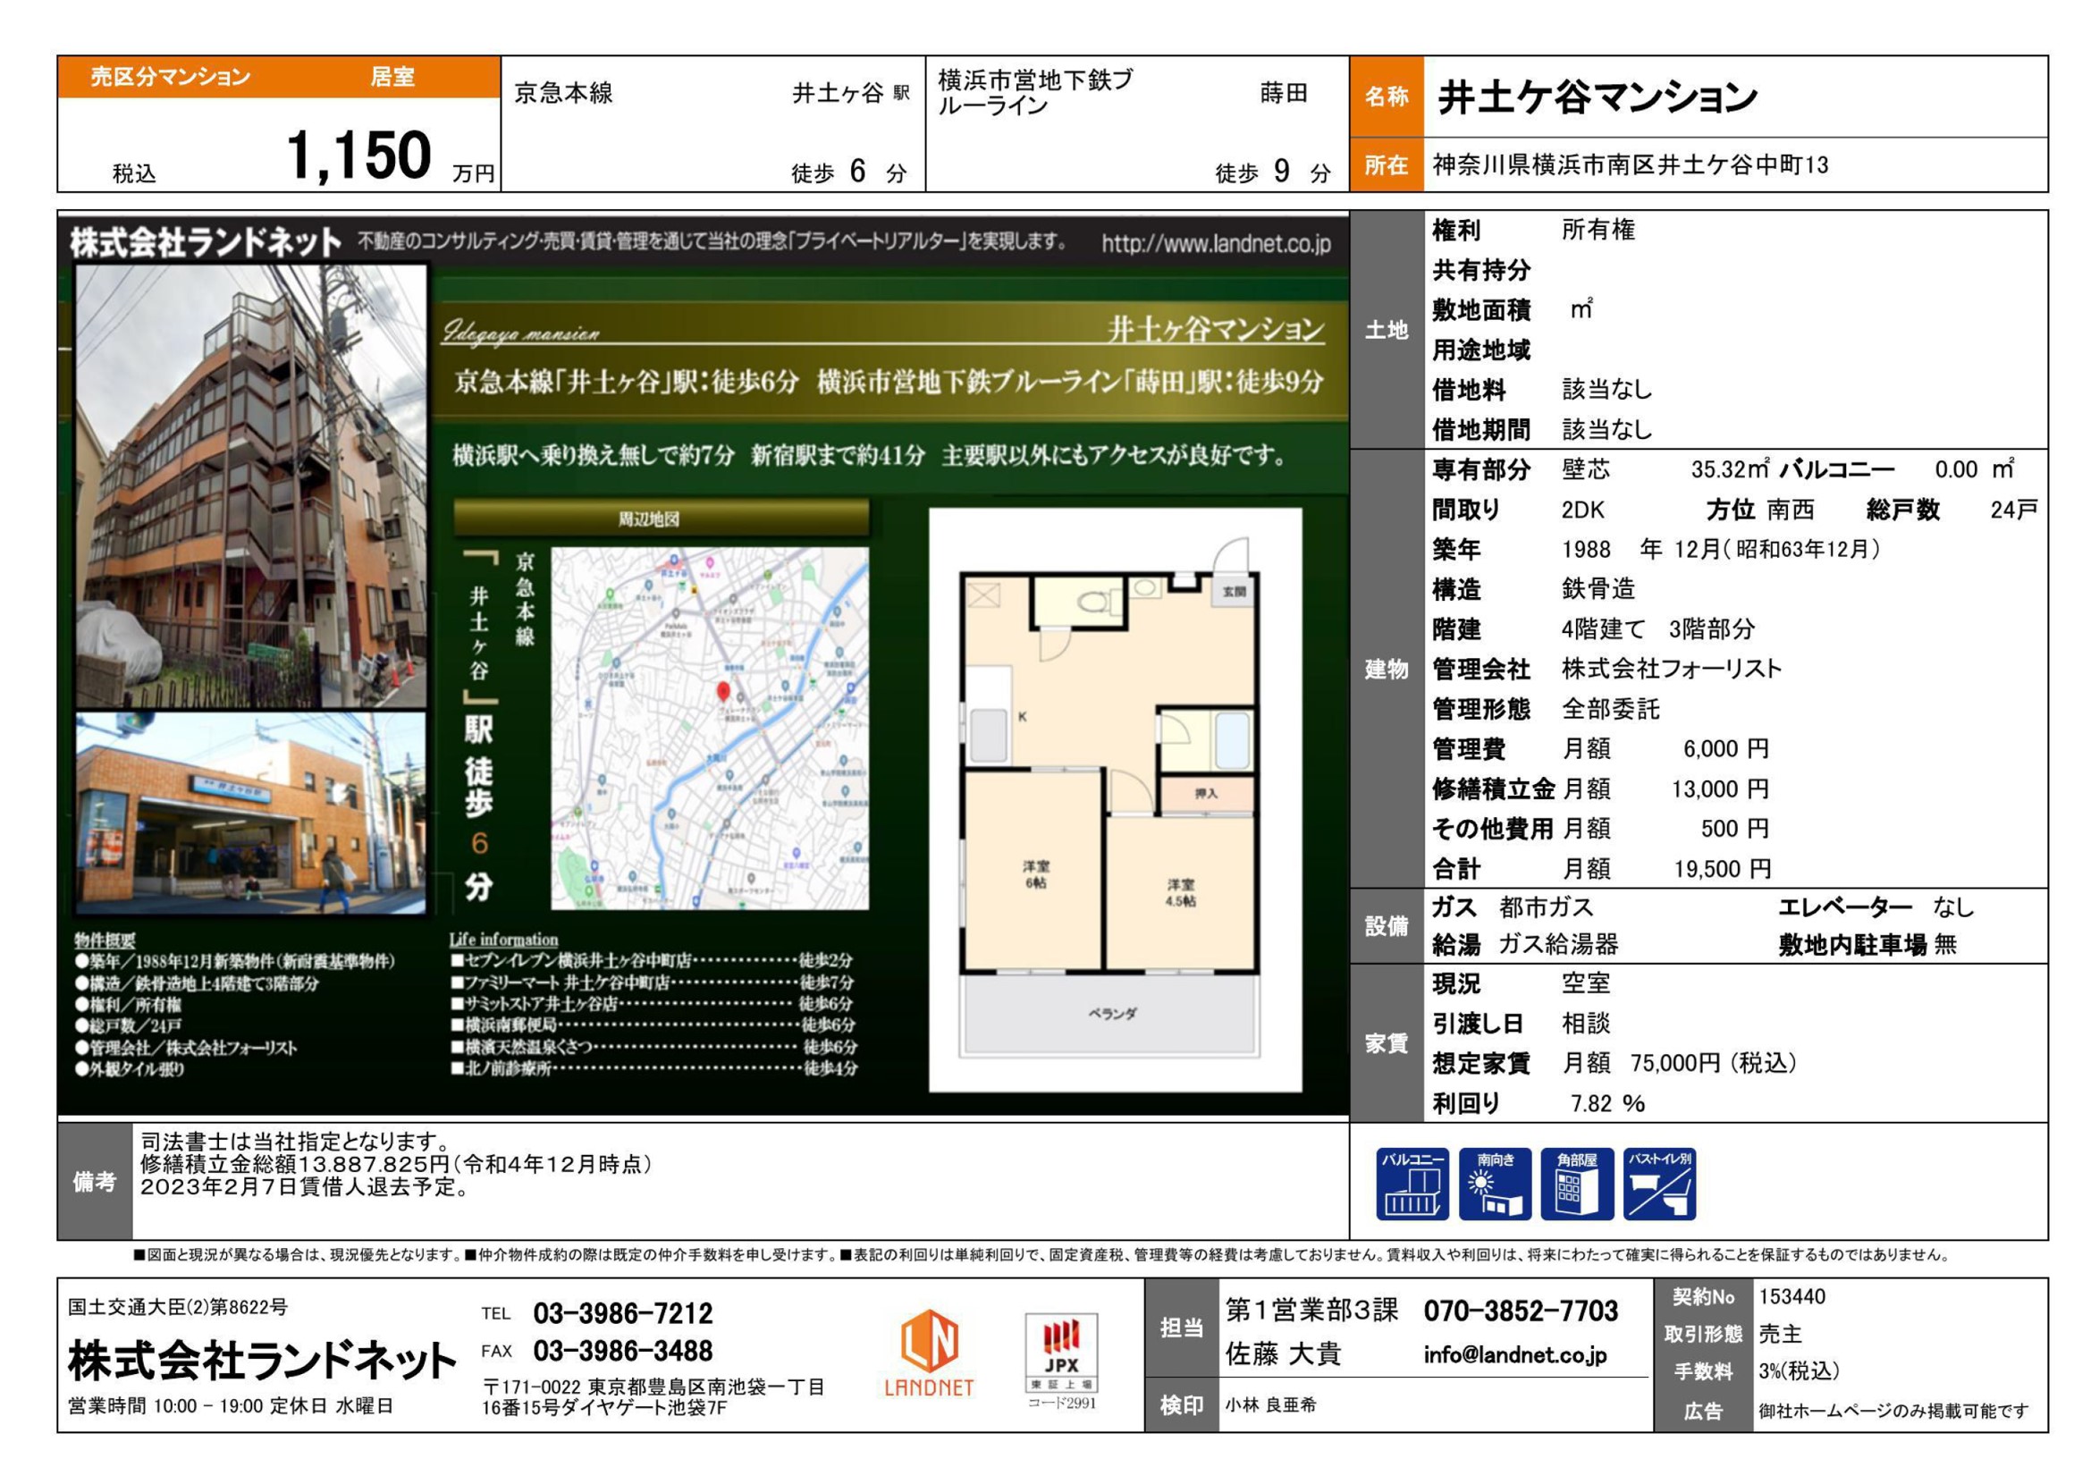
Task: Click the 南向き sun icon
Action: [x=1494, y=1183]
